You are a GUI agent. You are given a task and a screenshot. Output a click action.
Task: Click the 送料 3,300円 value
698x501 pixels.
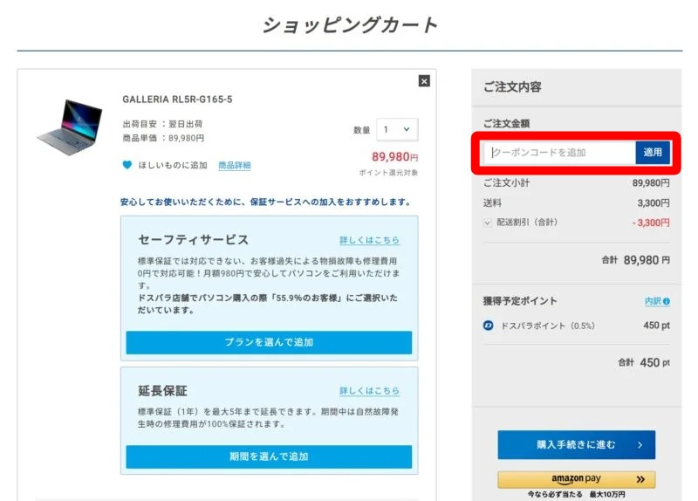(654, 203)
